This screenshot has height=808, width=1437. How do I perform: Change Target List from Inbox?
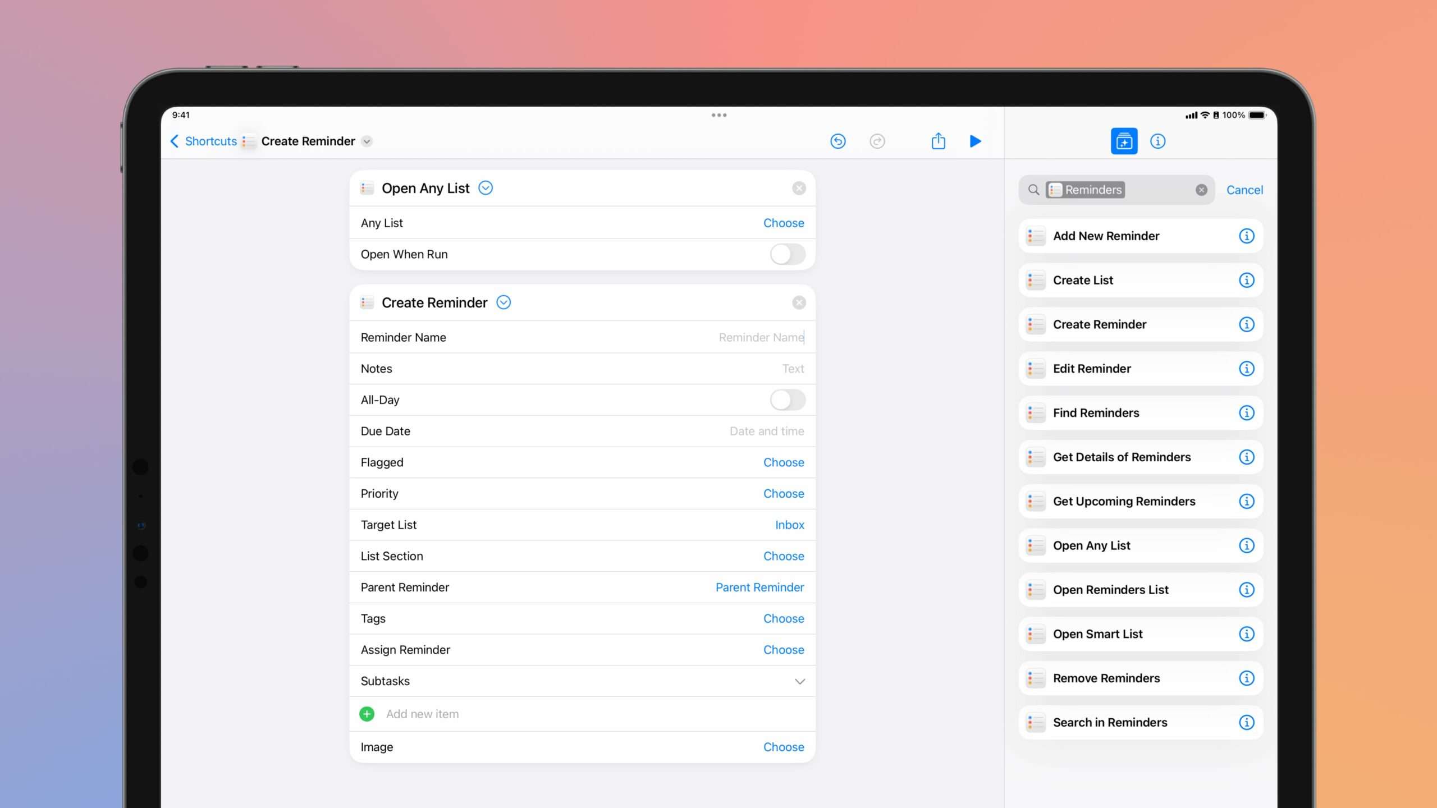tap(789, 525)
